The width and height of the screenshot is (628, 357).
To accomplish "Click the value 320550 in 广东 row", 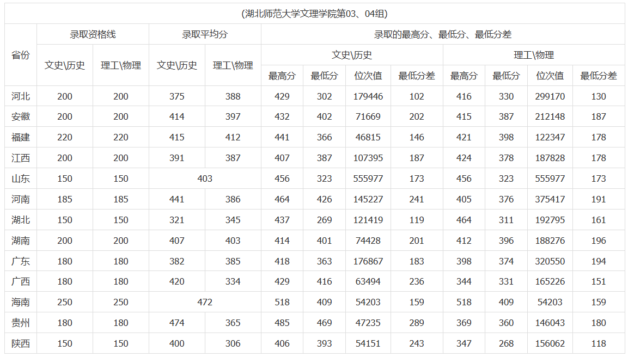I will (x=550, y=261).
